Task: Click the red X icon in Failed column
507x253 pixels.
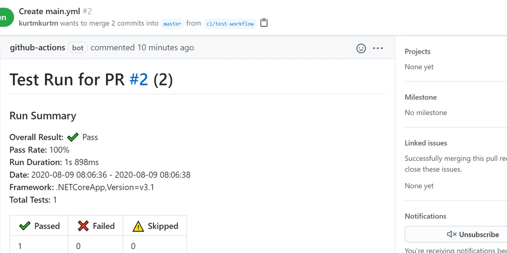Action: 83,226
